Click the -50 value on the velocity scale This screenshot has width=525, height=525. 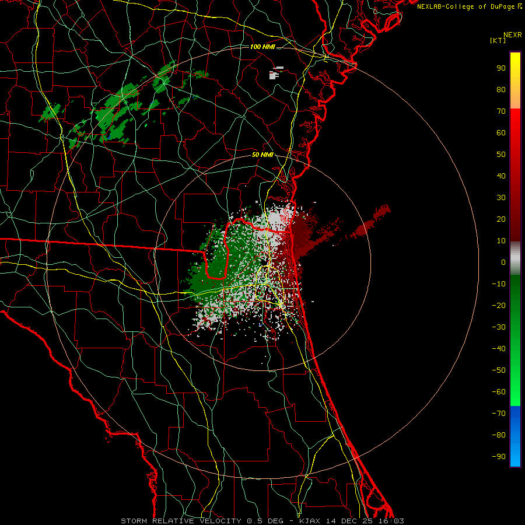pos(499,370)
